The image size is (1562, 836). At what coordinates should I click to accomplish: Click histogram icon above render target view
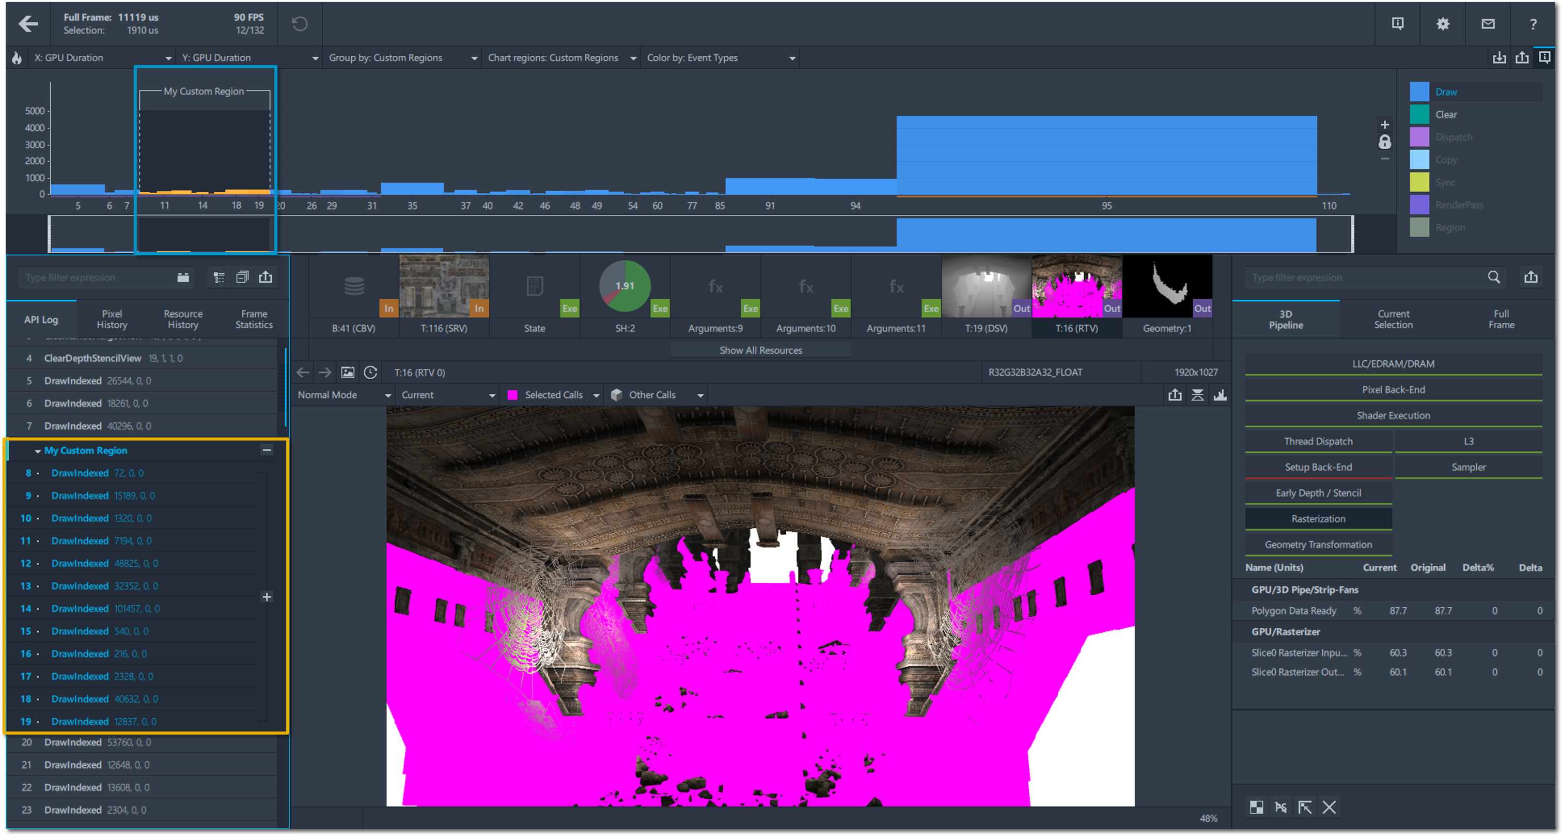1220,395
